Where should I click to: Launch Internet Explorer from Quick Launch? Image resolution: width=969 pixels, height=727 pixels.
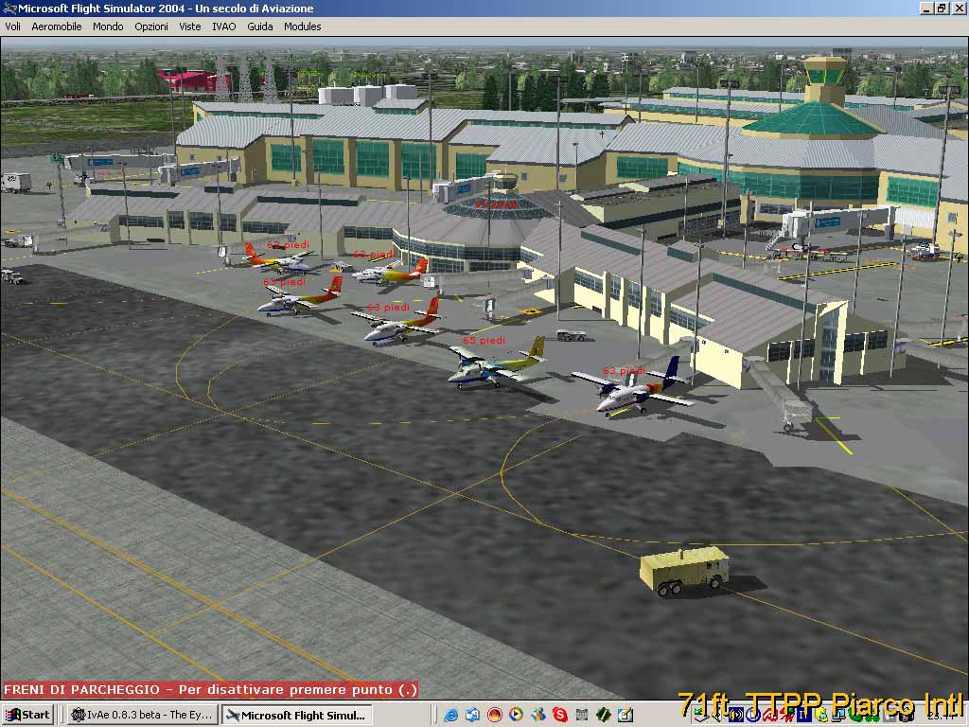pos(451,715)
